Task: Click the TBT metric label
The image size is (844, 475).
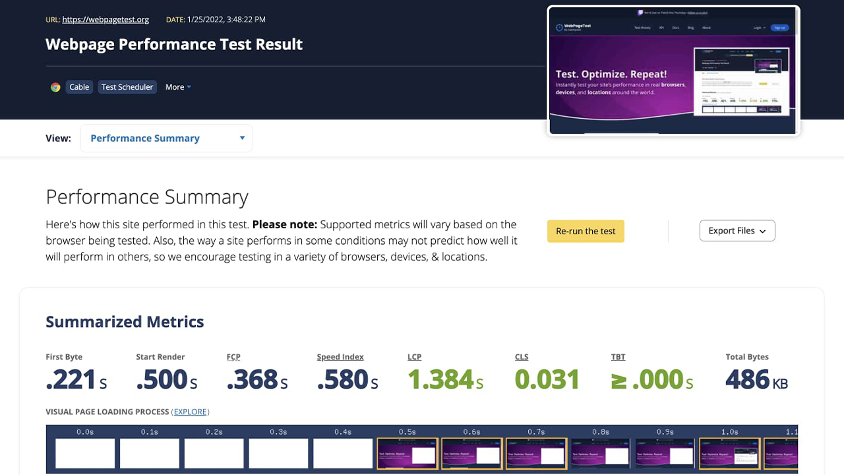Action: click(x=618, y=357)
